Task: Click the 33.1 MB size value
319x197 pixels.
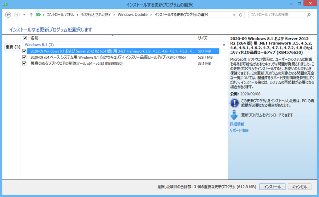Action: [204, 63]
